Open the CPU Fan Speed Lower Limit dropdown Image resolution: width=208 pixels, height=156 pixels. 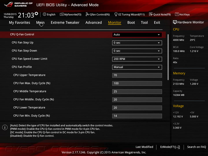click(x=137, y=59)
